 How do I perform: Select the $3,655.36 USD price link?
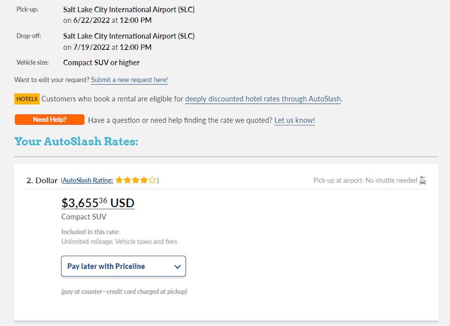coord(98,203)
